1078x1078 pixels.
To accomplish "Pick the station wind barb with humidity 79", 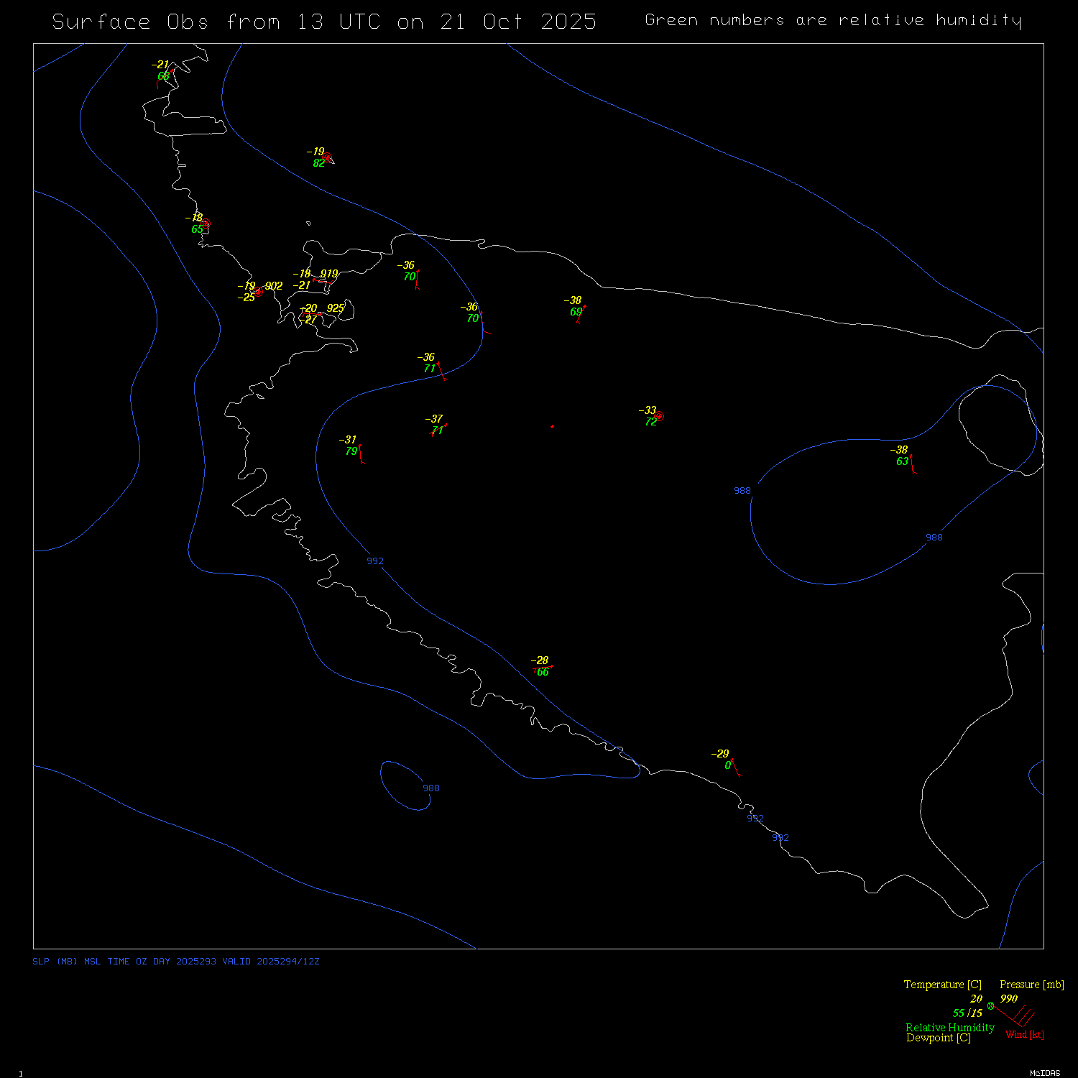I will click(x=361, y=454).
